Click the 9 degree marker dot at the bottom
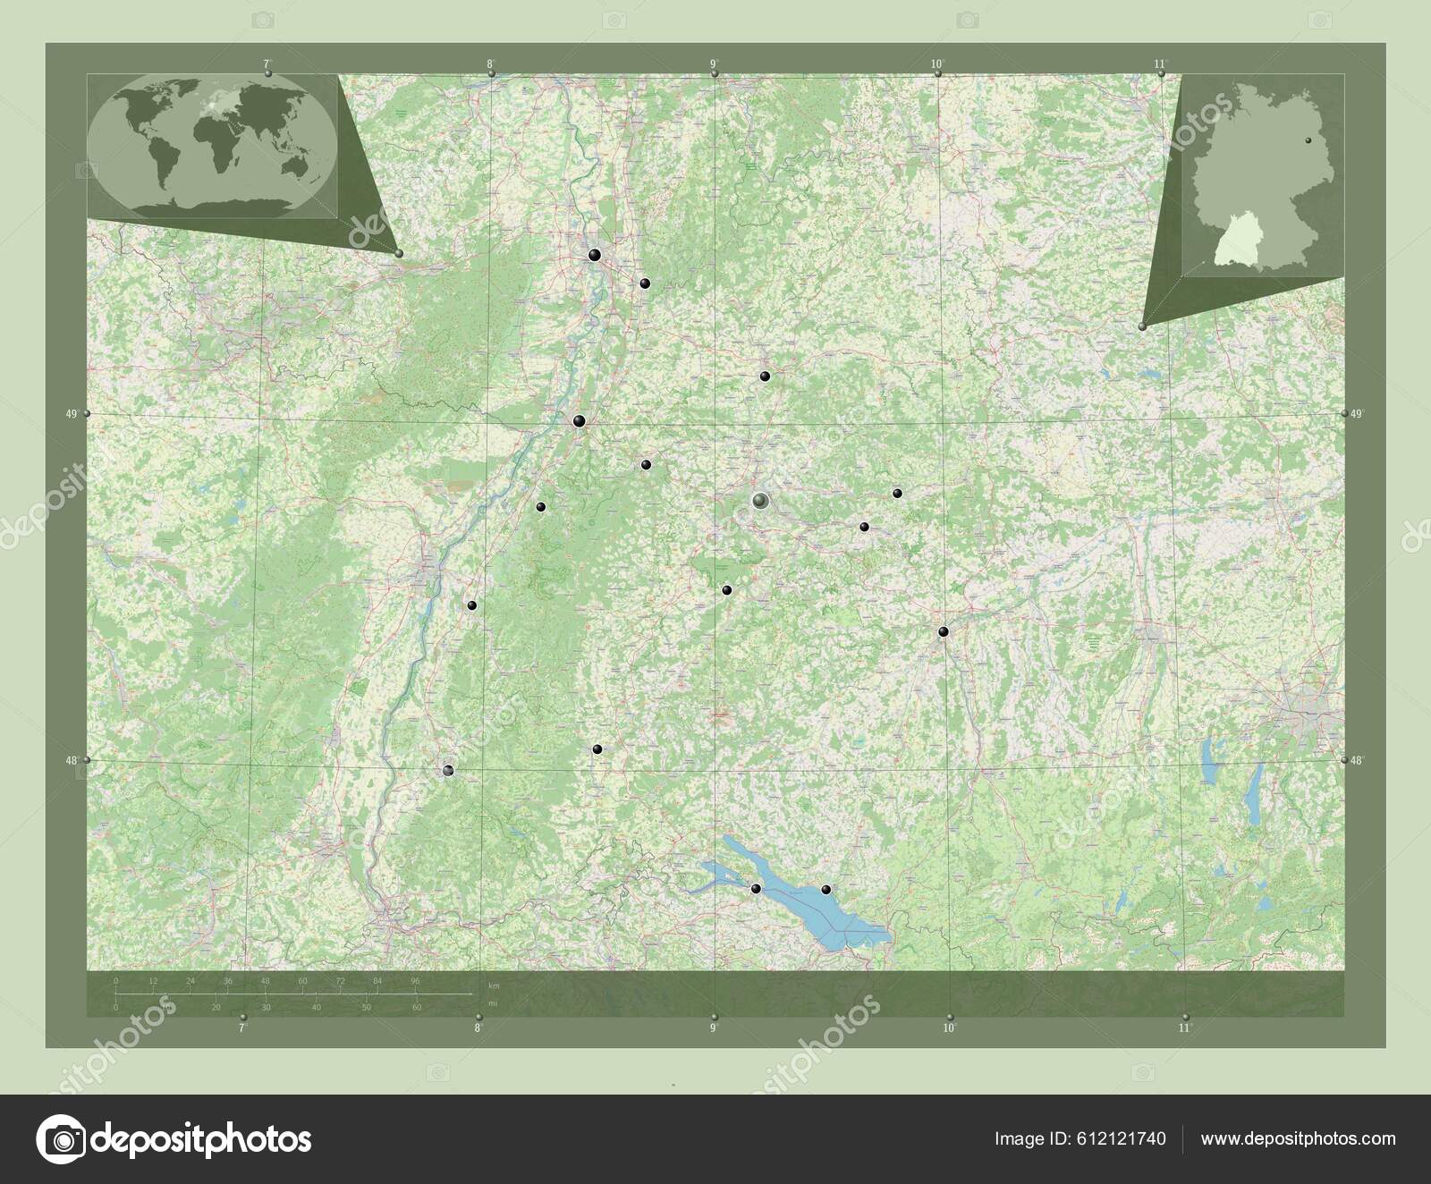 point(715,1018)
